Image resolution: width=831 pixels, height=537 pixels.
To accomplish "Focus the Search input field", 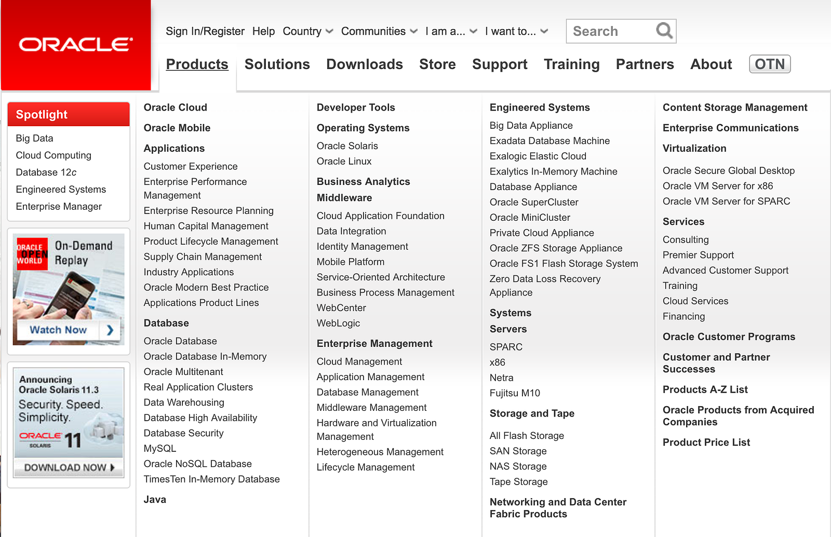I will (611, 31).
